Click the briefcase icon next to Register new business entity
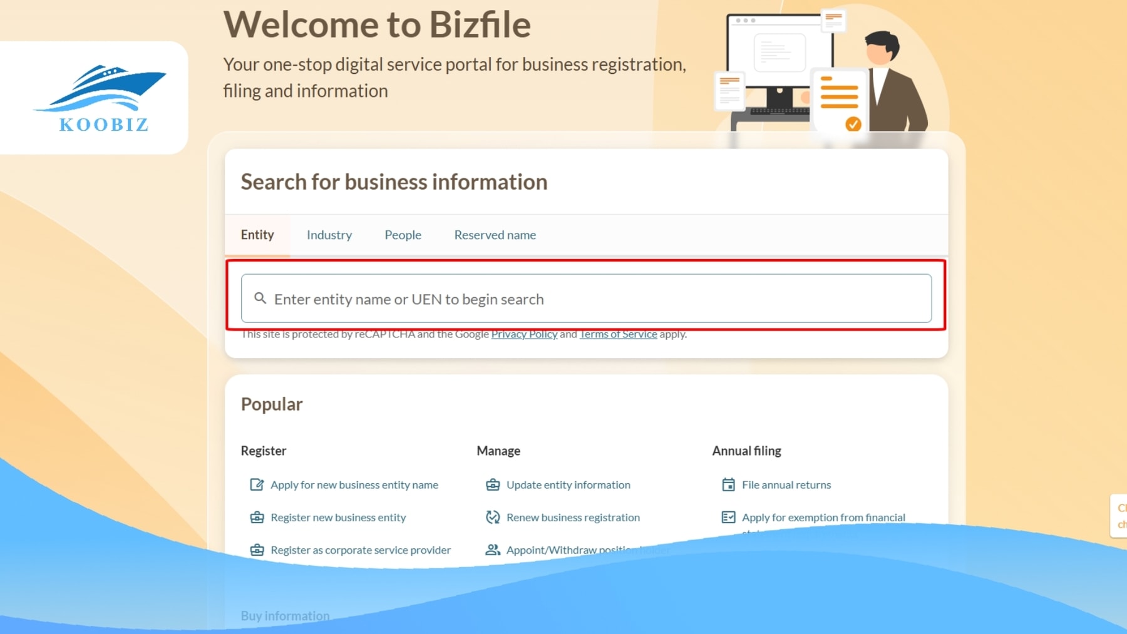 pyautogui.click(x=257, y=517)
